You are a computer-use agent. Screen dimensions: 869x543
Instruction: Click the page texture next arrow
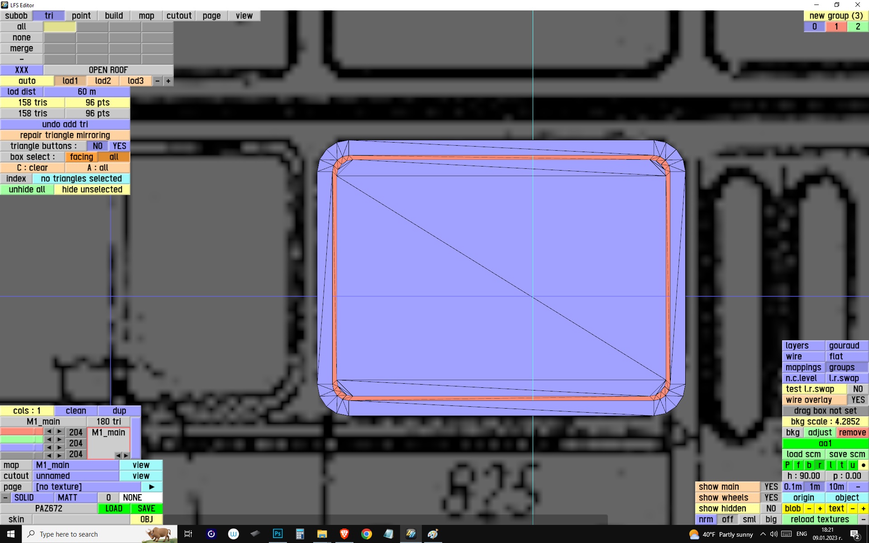(152, 487)
